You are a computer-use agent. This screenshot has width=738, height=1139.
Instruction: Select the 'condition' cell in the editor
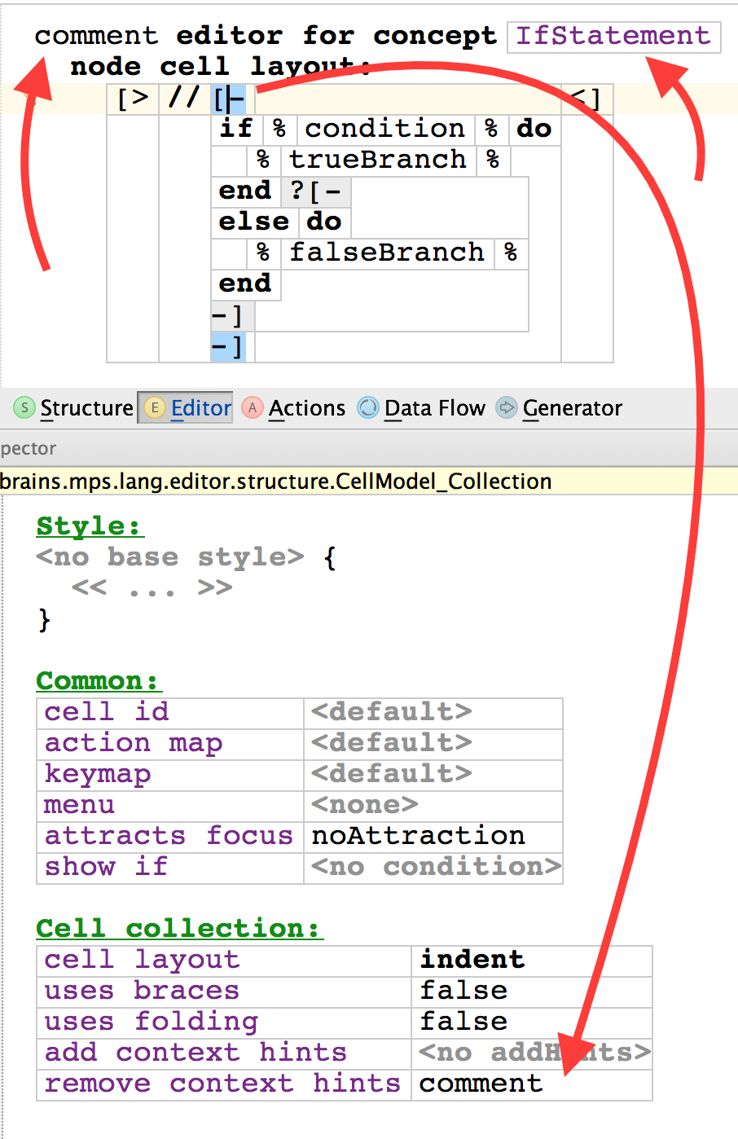(384, 129)
